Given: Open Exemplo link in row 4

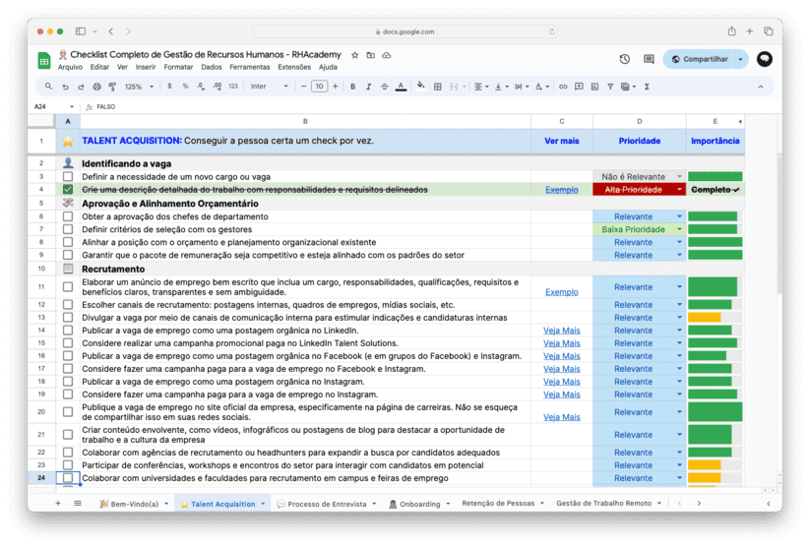Looking at the screenshot, I should click(562, 190).
